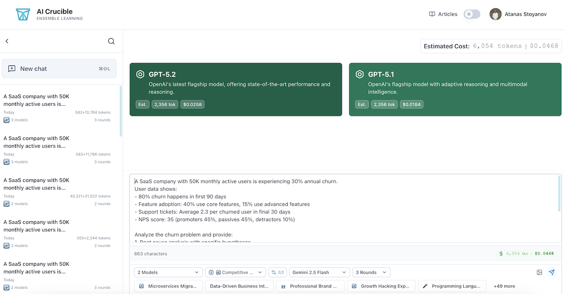
Task: Click the AI Crucible logo icon
Action: [23, 15]
